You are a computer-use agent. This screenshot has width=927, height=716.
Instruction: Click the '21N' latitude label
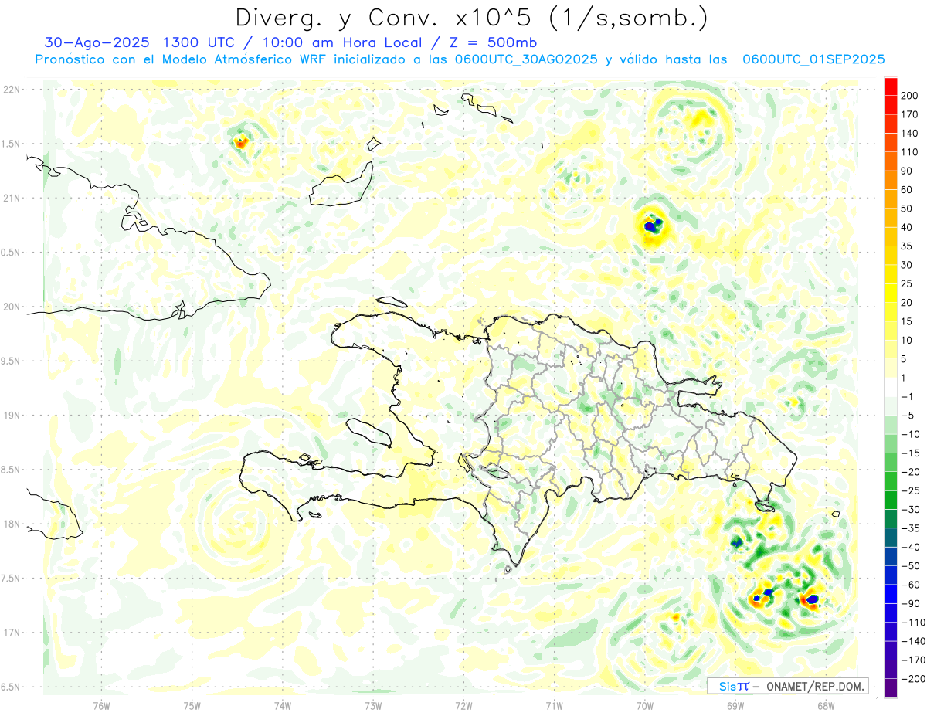pyautogui.click(x=12, y=199)
